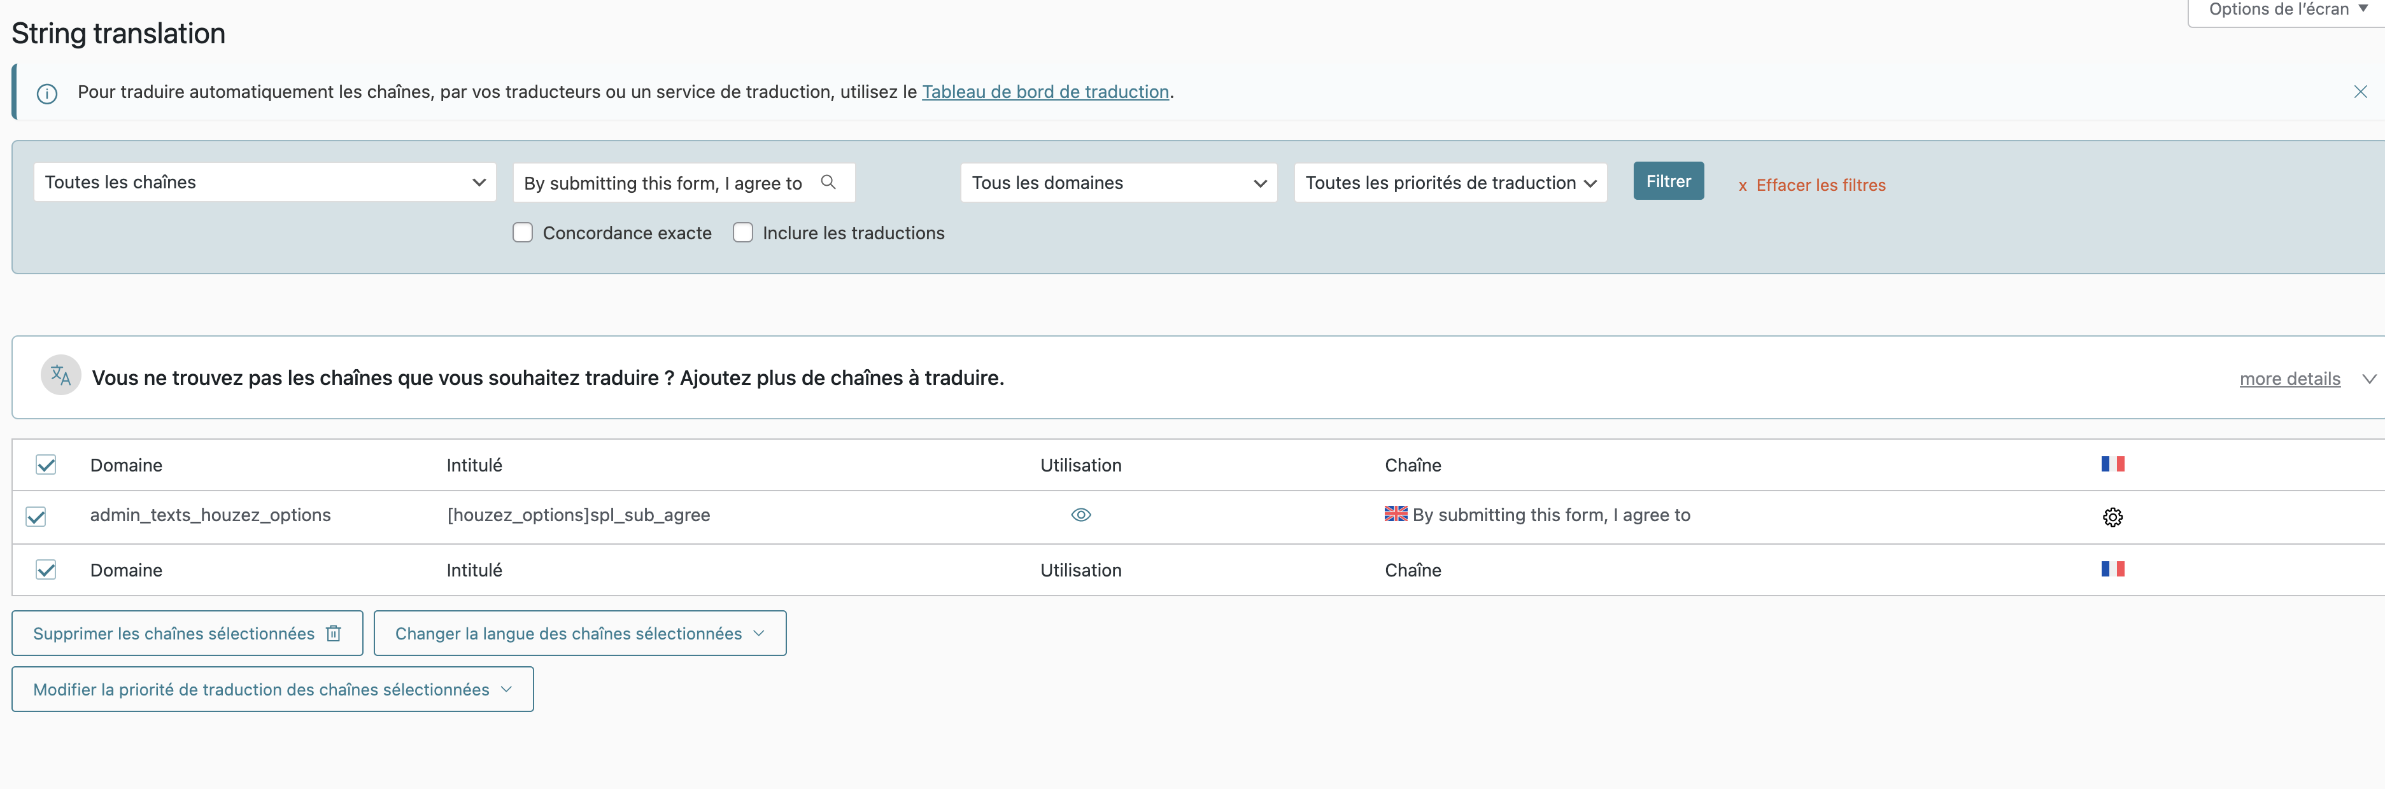The height and width of the screenshot is (789, 2385).
Task: Open the Tableau de bord de traduction link
Action: [1044, 92]
